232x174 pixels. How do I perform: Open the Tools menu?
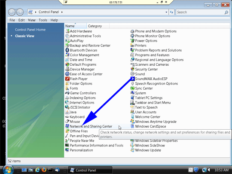tap(43, 20)
